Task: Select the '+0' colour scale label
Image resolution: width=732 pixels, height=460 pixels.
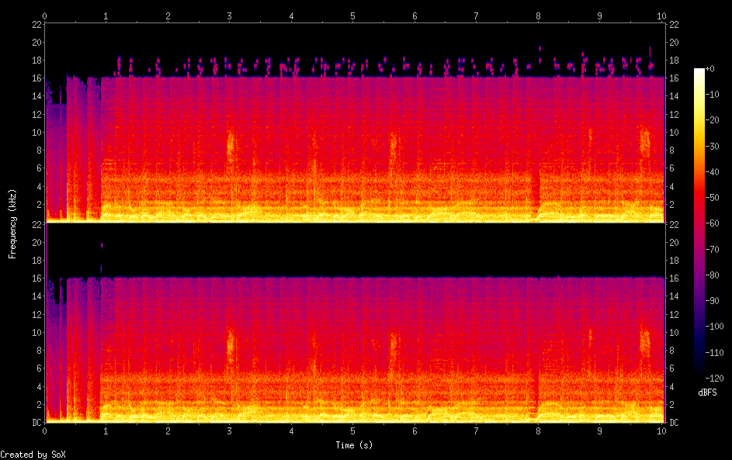Action: tap(709, 68)
